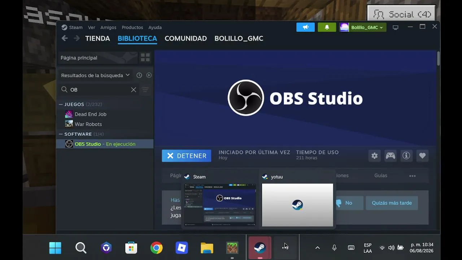Open OBS Studio manage gear settings

(x=375, y=156)
